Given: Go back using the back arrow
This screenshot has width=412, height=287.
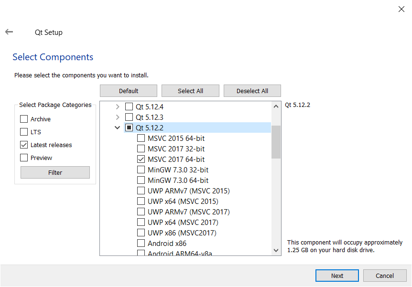Looking at the screenshot, I should tap(9, 32).
